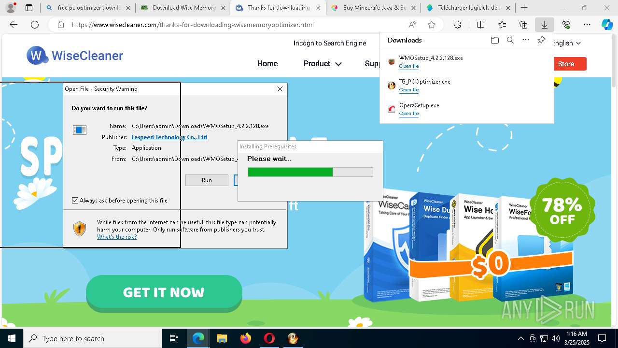Open the Collections icon in toolbar
The width and height of the screenshot is (618, 348).
(x=523, y=25)
